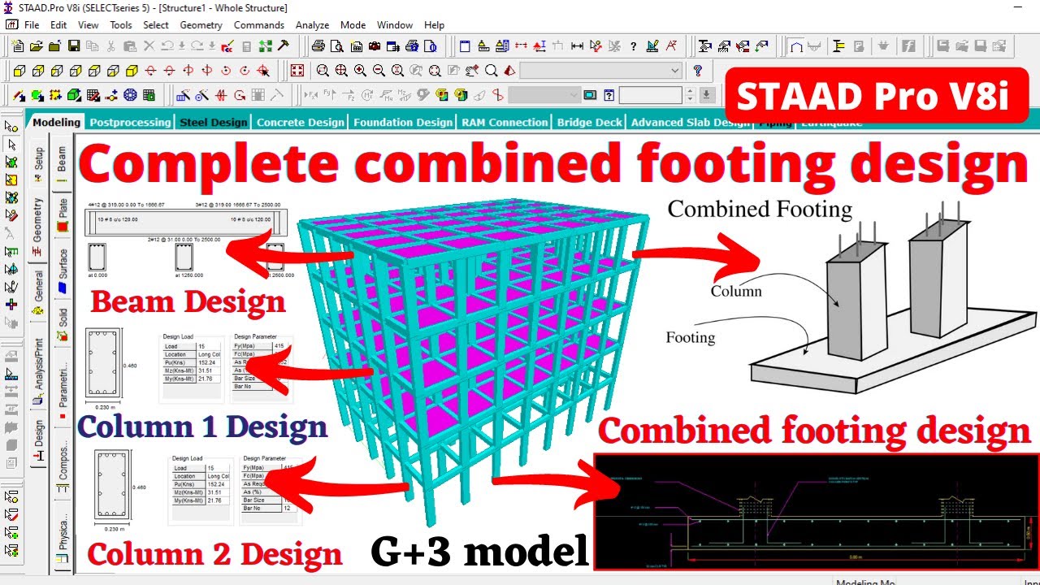Viewport: 1040px width, 585px height.
Task: Click the Zoom Out magnifier with minus
Action: [379, 71]
